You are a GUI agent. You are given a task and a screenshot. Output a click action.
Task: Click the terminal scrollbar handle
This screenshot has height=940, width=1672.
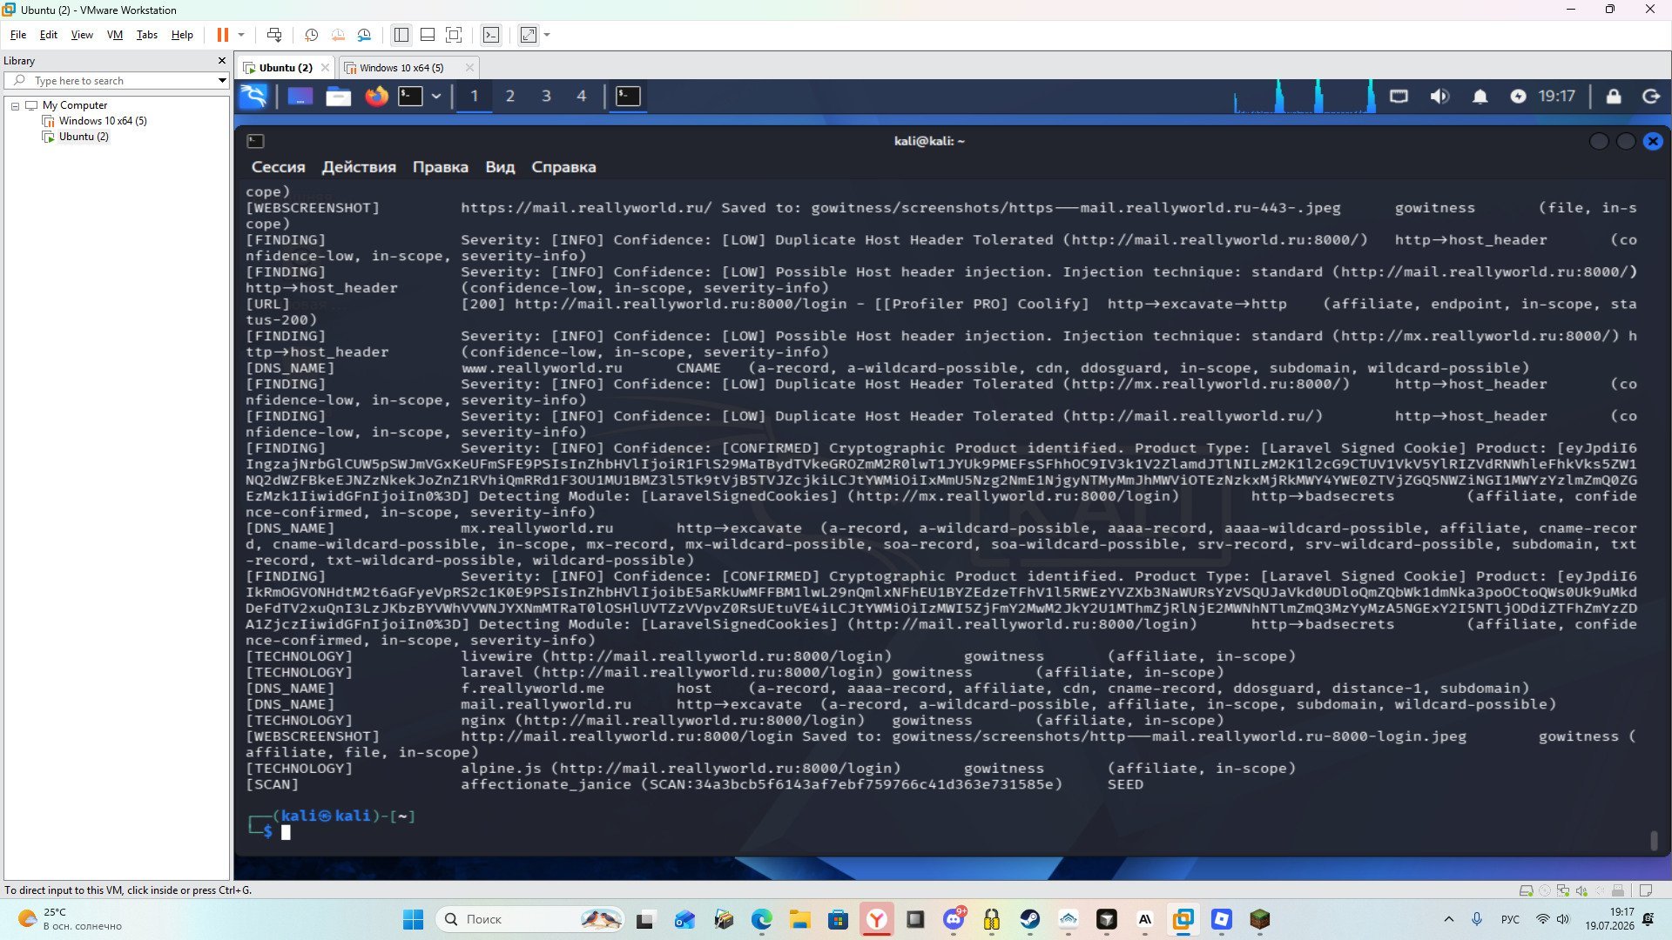tap(1654, 841)
